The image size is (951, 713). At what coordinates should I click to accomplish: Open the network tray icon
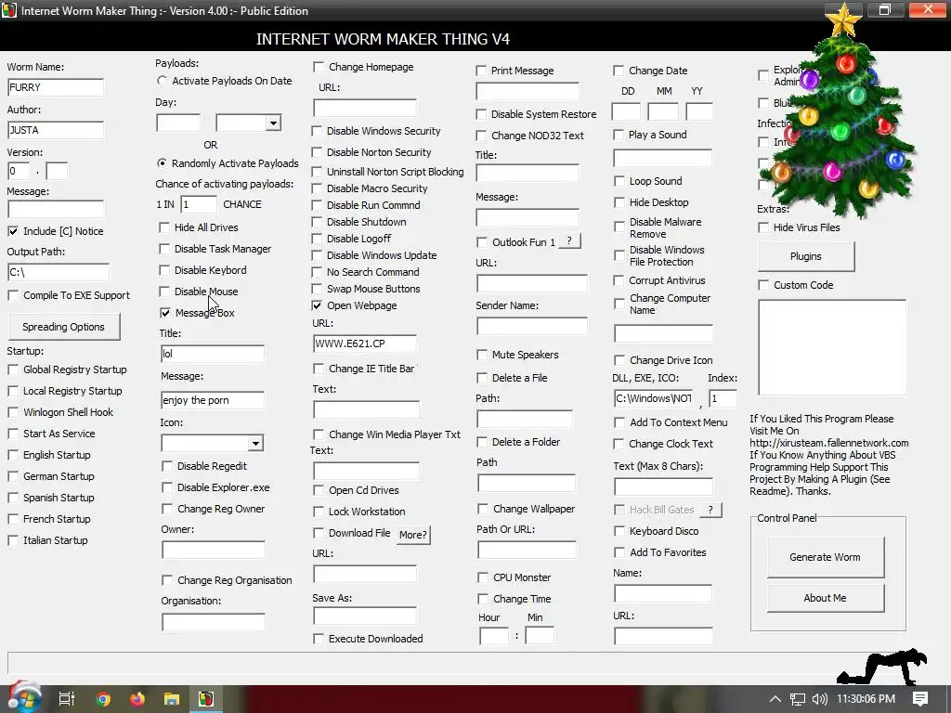(798, 699)
